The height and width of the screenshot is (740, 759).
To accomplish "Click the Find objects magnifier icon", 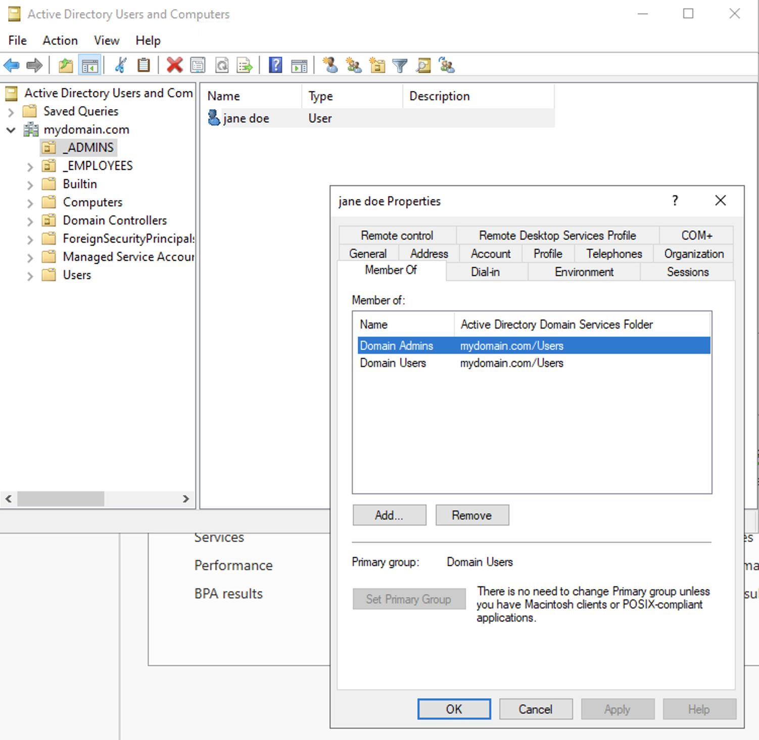I will tap(423, 65).
